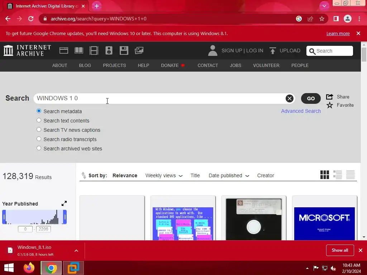Click SIGN UP link
The height and width of the screenshot is (275, 367).
tap(232, 50)
